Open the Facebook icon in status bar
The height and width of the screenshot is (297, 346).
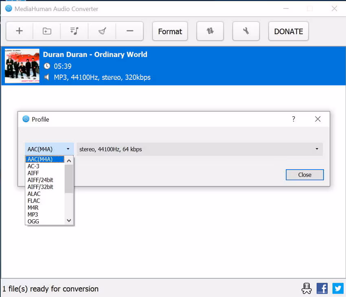[322, 288]
